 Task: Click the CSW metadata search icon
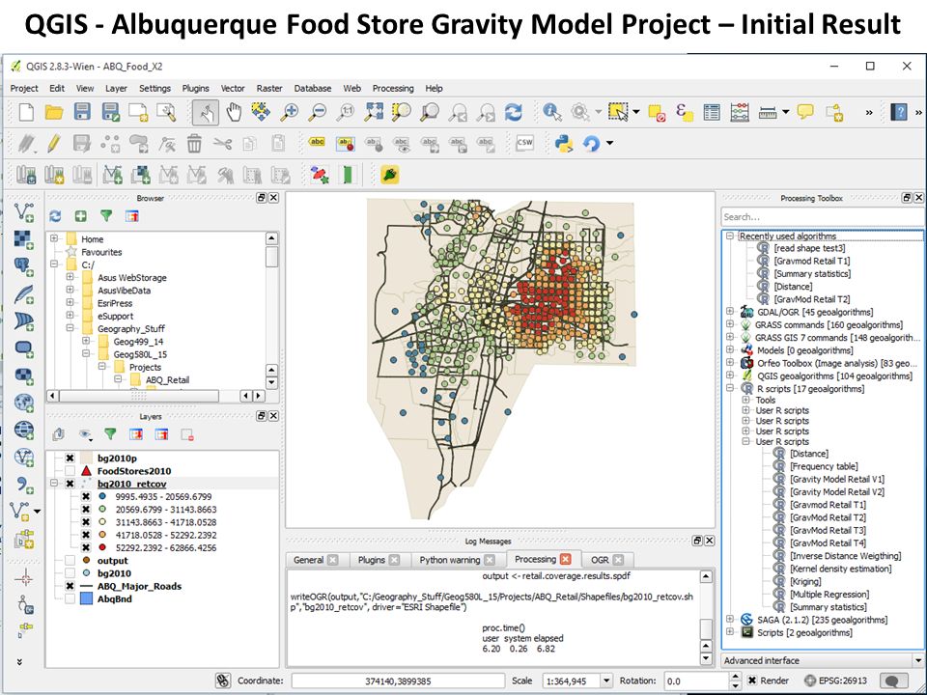tap(524, 143)
